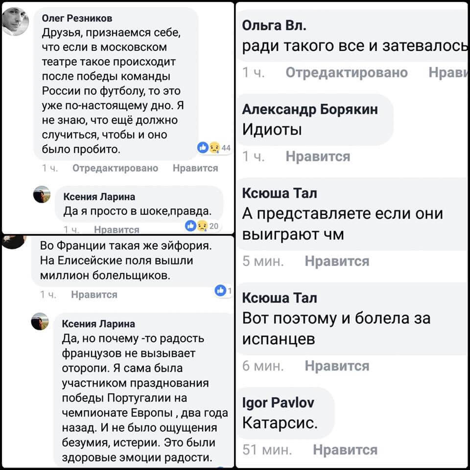
Task: Click Отредактировано under Олег Резников's comment
Action: (x=115, y=168)
